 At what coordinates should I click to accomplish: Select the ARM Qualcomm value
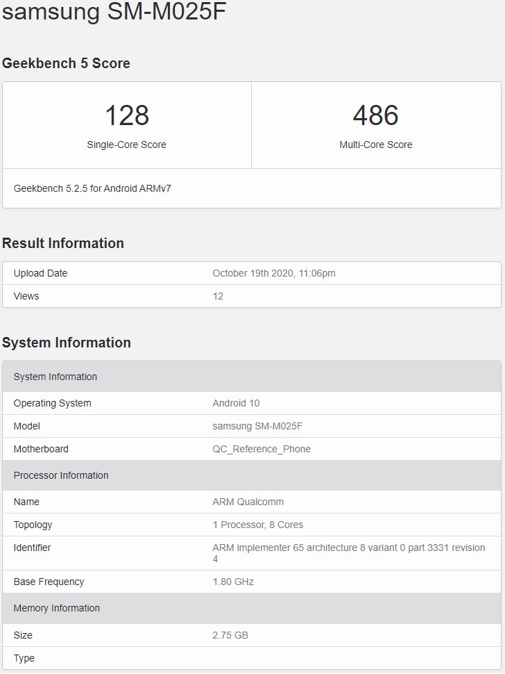(x=248, y=502)
